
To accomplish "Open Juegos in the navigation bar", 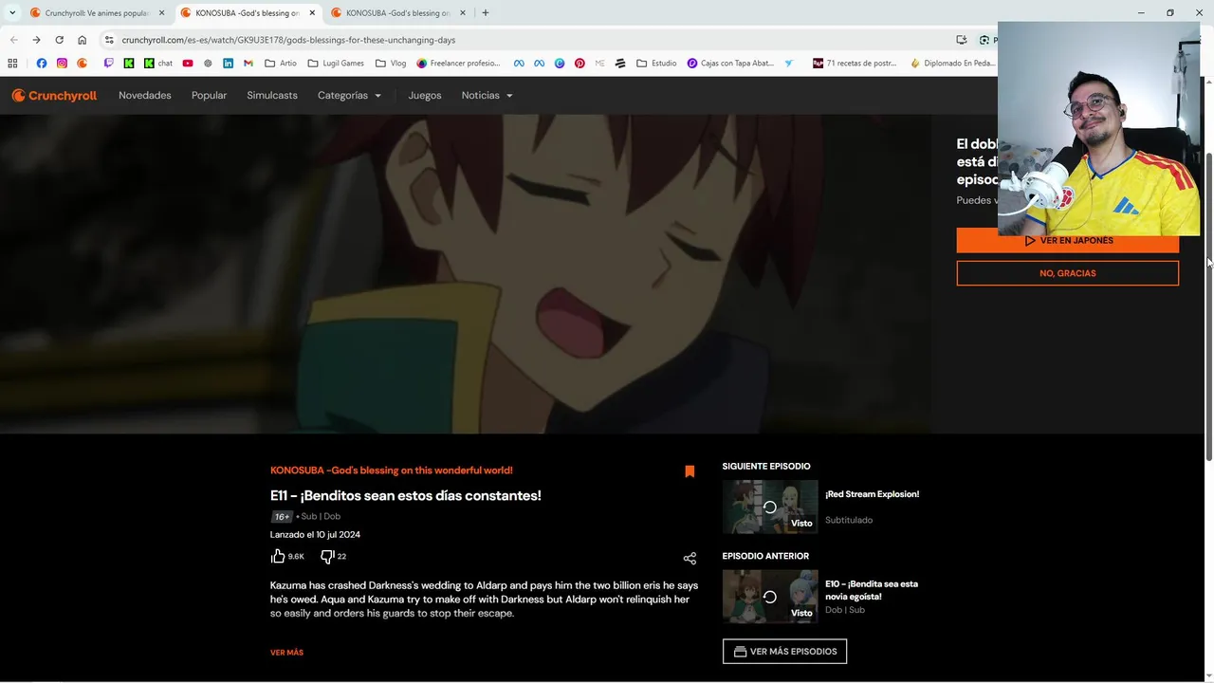I will (425, 96).
